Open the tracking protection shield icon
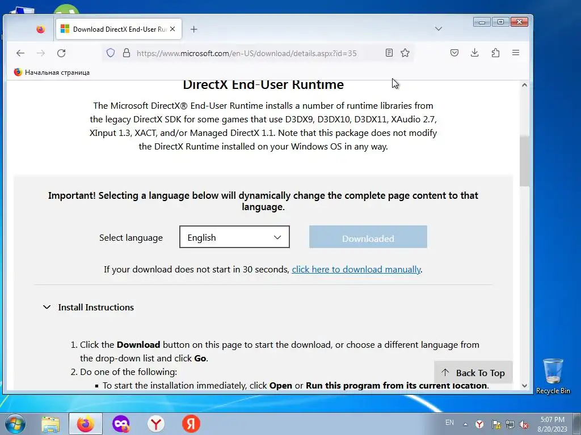581x435 pixels. (x=111, y=53)
